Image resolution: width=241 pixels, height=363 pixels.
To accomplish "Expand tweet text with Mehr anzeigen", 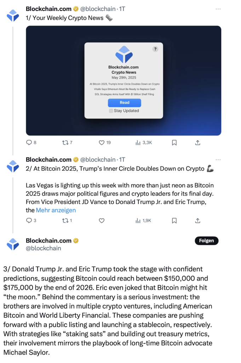I will point(56,210).
